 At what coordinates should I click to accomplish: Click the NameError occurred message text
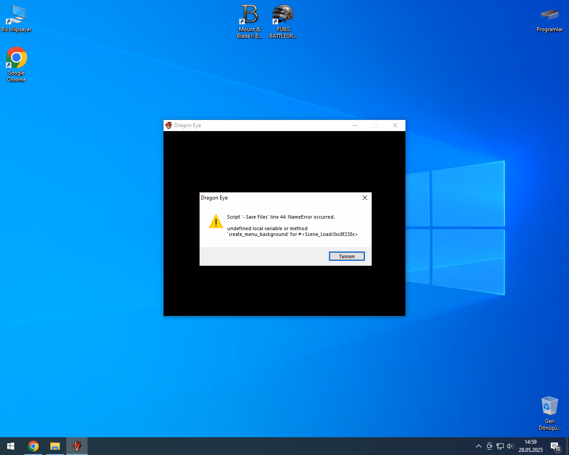click(281, 217)
